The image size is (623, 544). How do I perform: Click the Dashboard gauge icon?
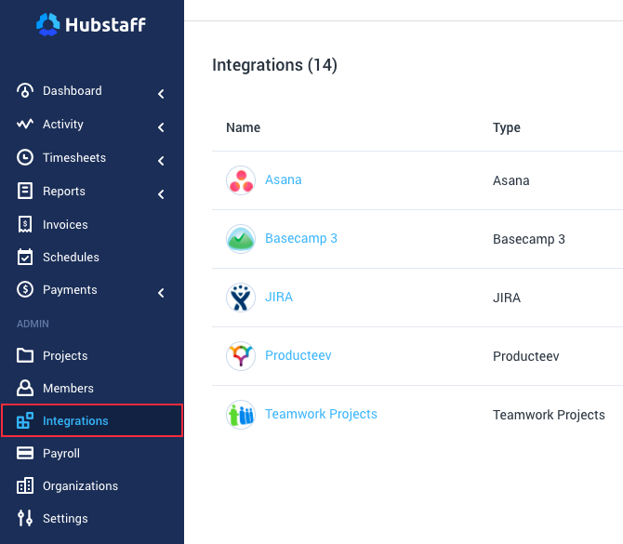(25, 90)
